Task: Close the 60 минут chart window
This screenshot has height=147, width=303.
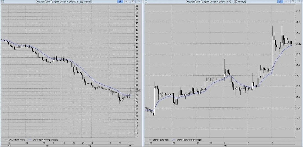Action: pyautogui.click(x=298, y=1)
